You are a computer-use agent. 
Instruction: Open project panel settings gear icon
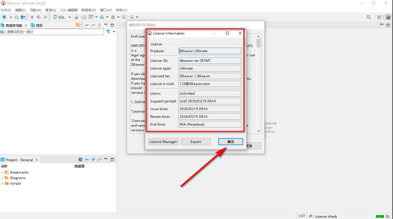pos(80,159)
